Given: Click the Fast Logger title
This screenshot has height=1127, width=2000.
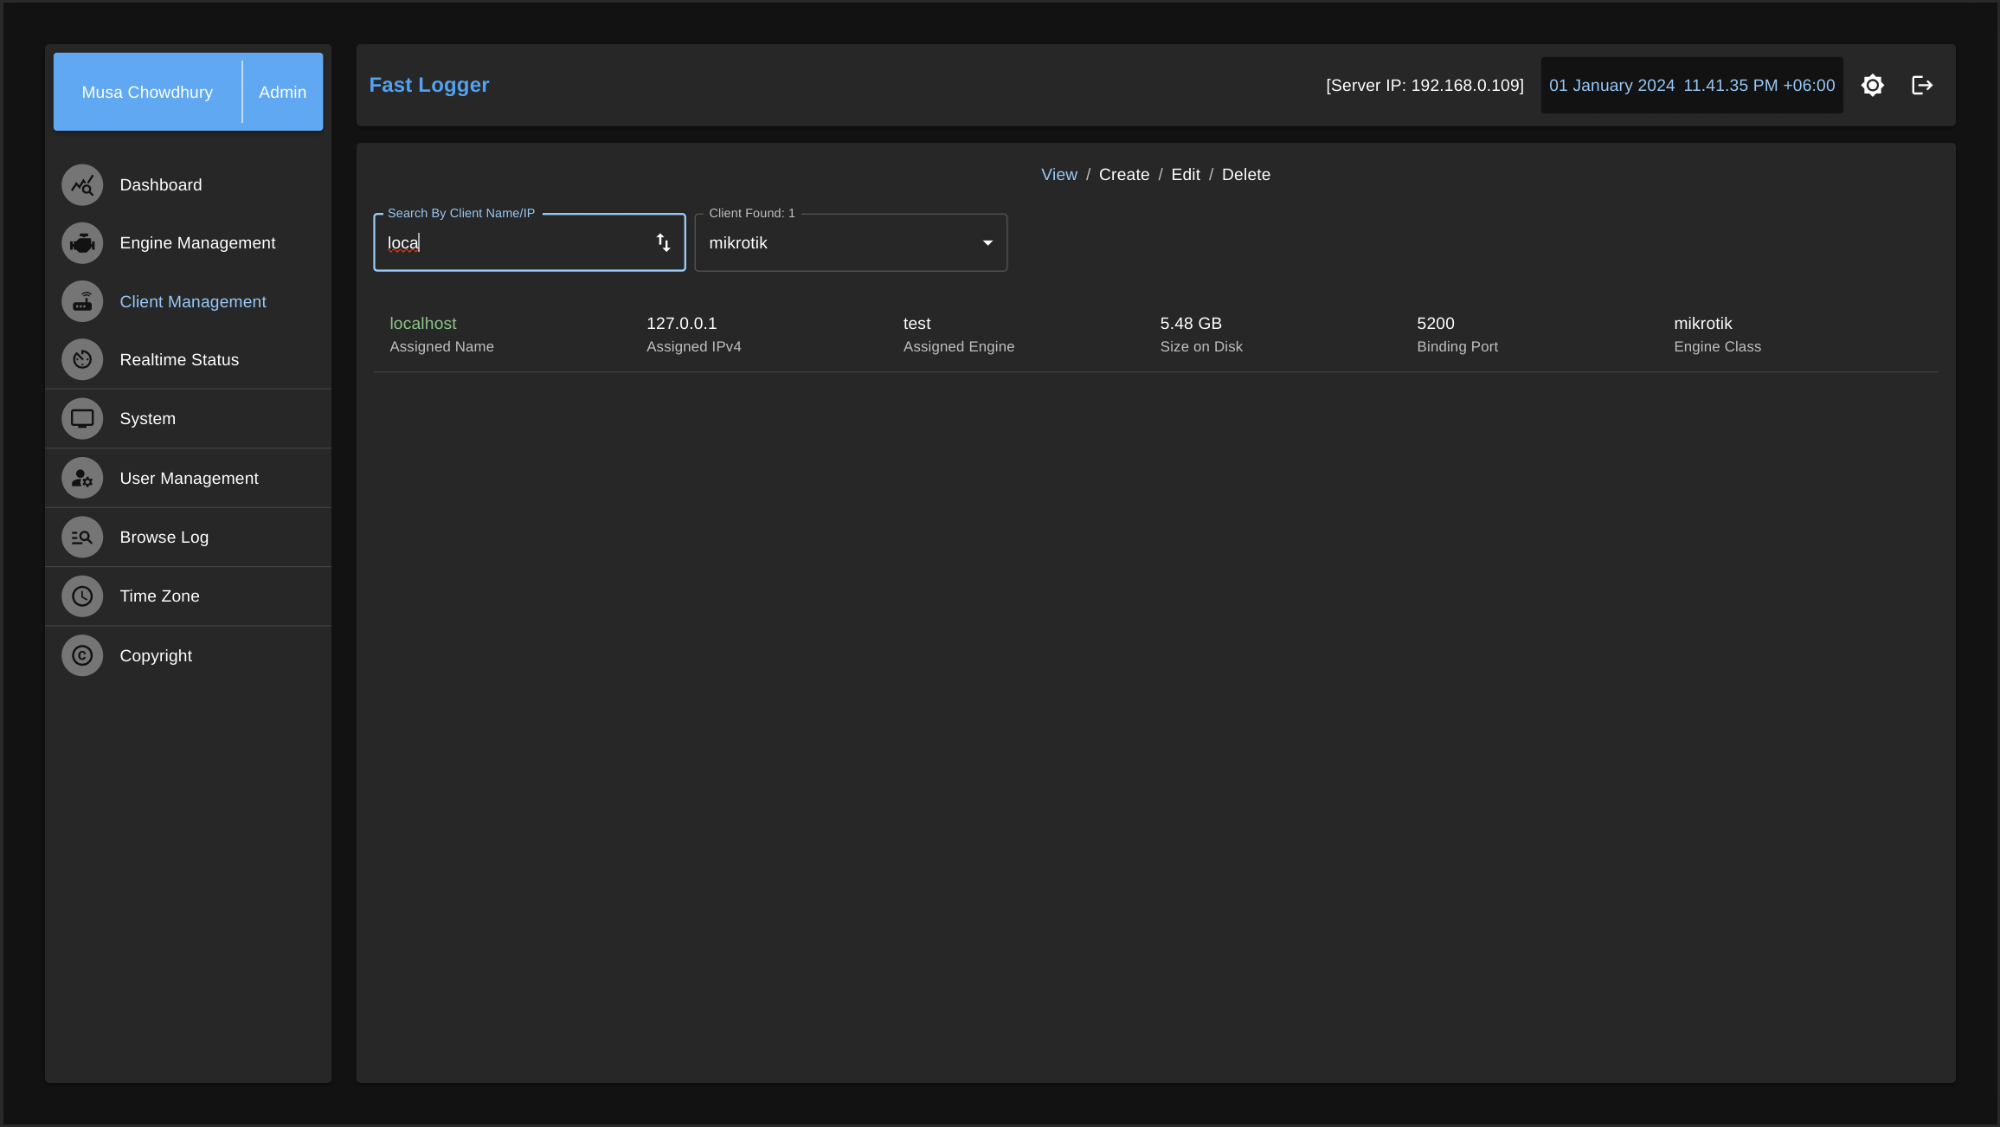Looking at the screenshot, I should click(x=429, y=86).
